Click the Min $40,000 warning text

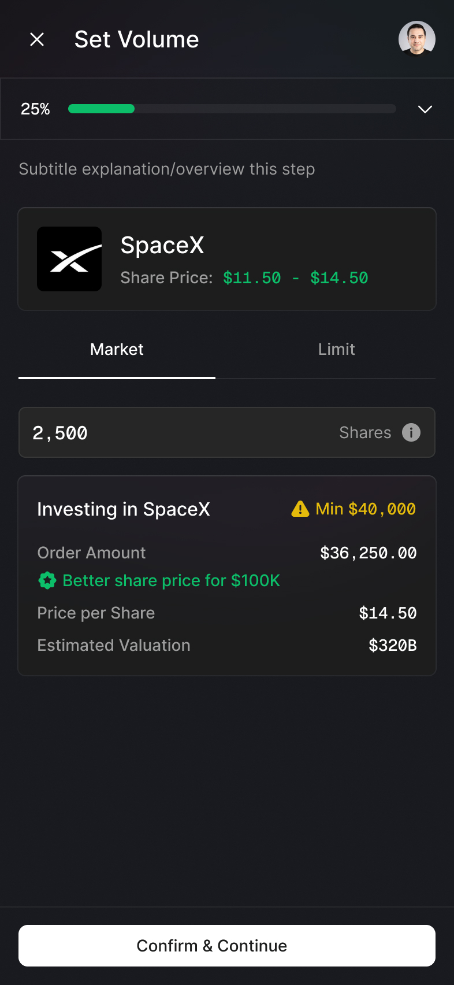click(366, 509)
